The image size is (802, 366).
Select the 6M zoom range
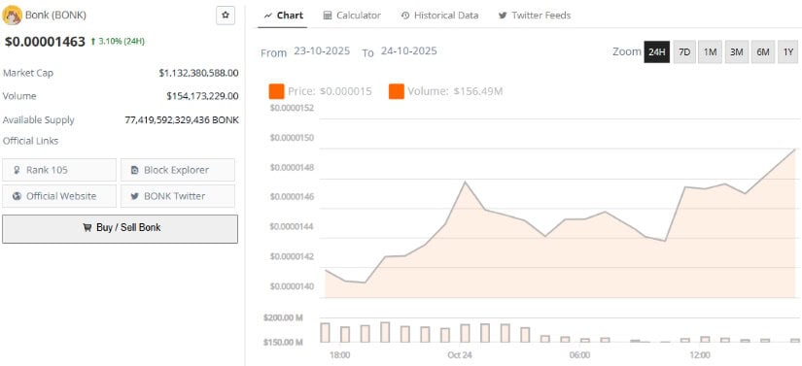tap(762, 52)
